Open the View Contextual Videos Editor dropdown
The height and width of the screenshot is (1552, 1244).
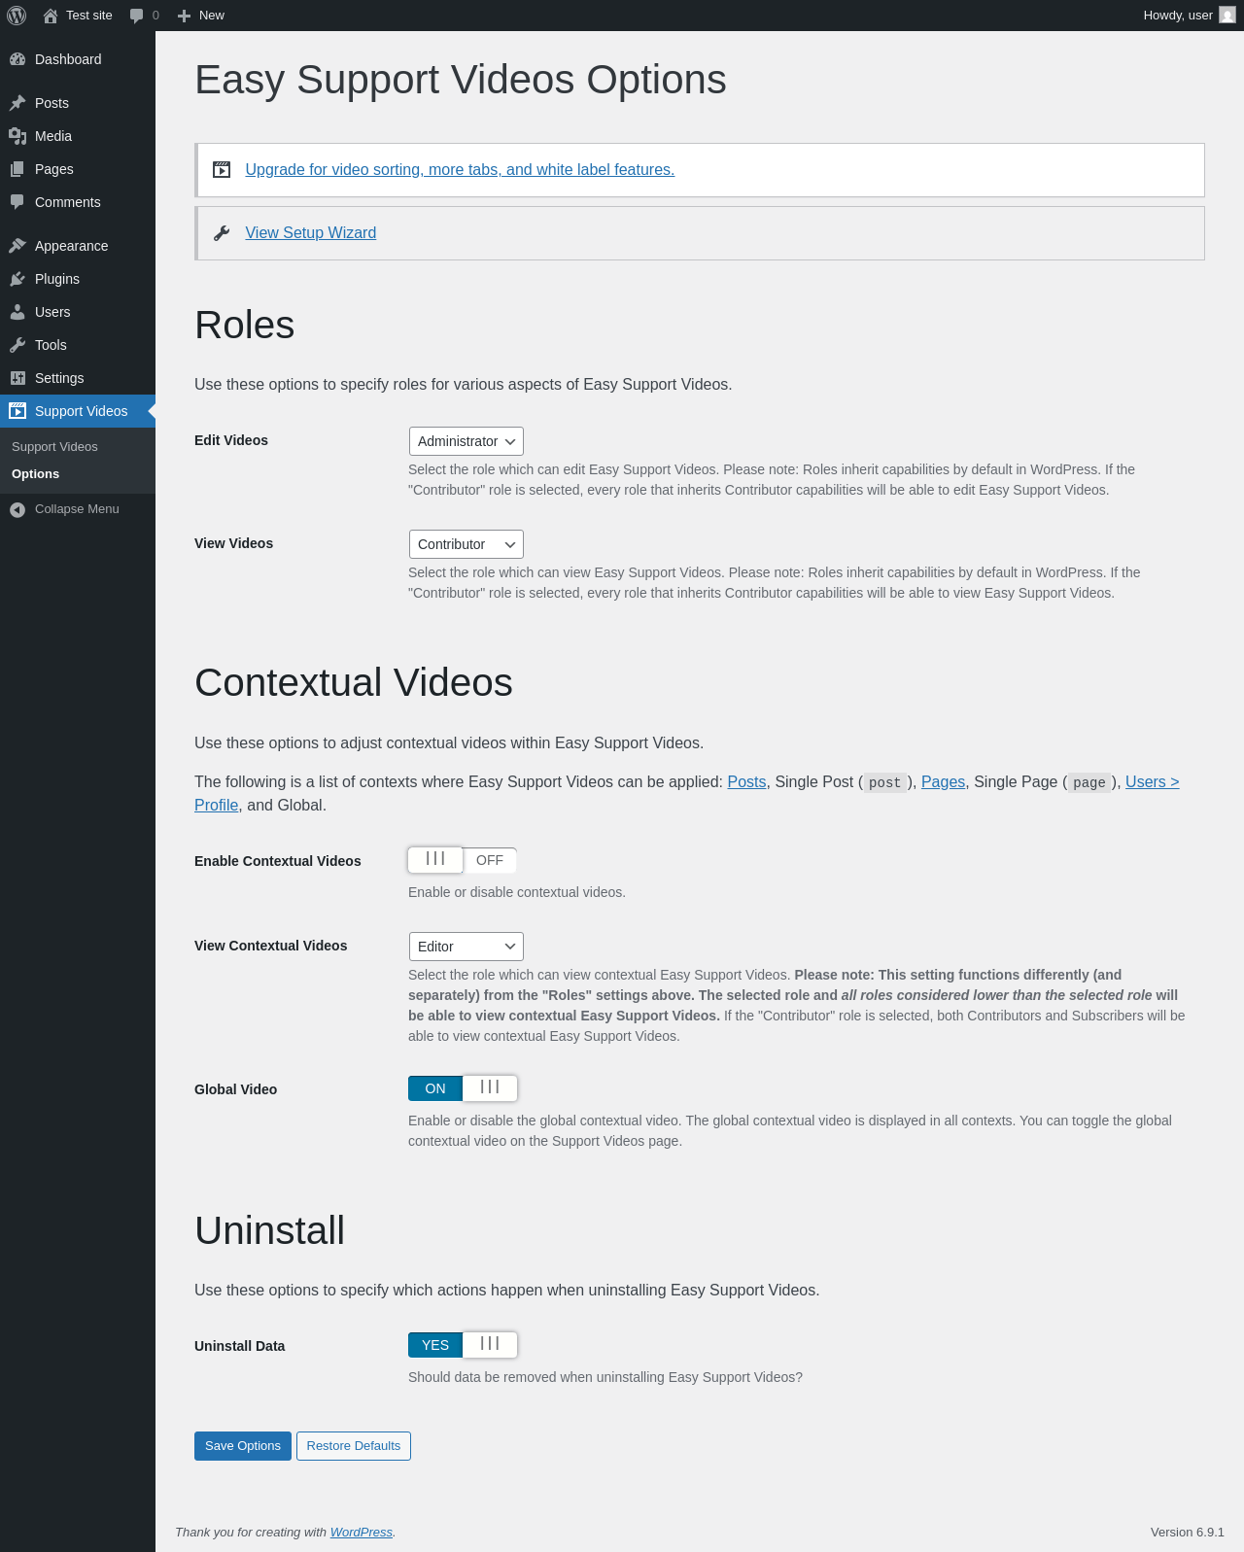coord(466,947)
